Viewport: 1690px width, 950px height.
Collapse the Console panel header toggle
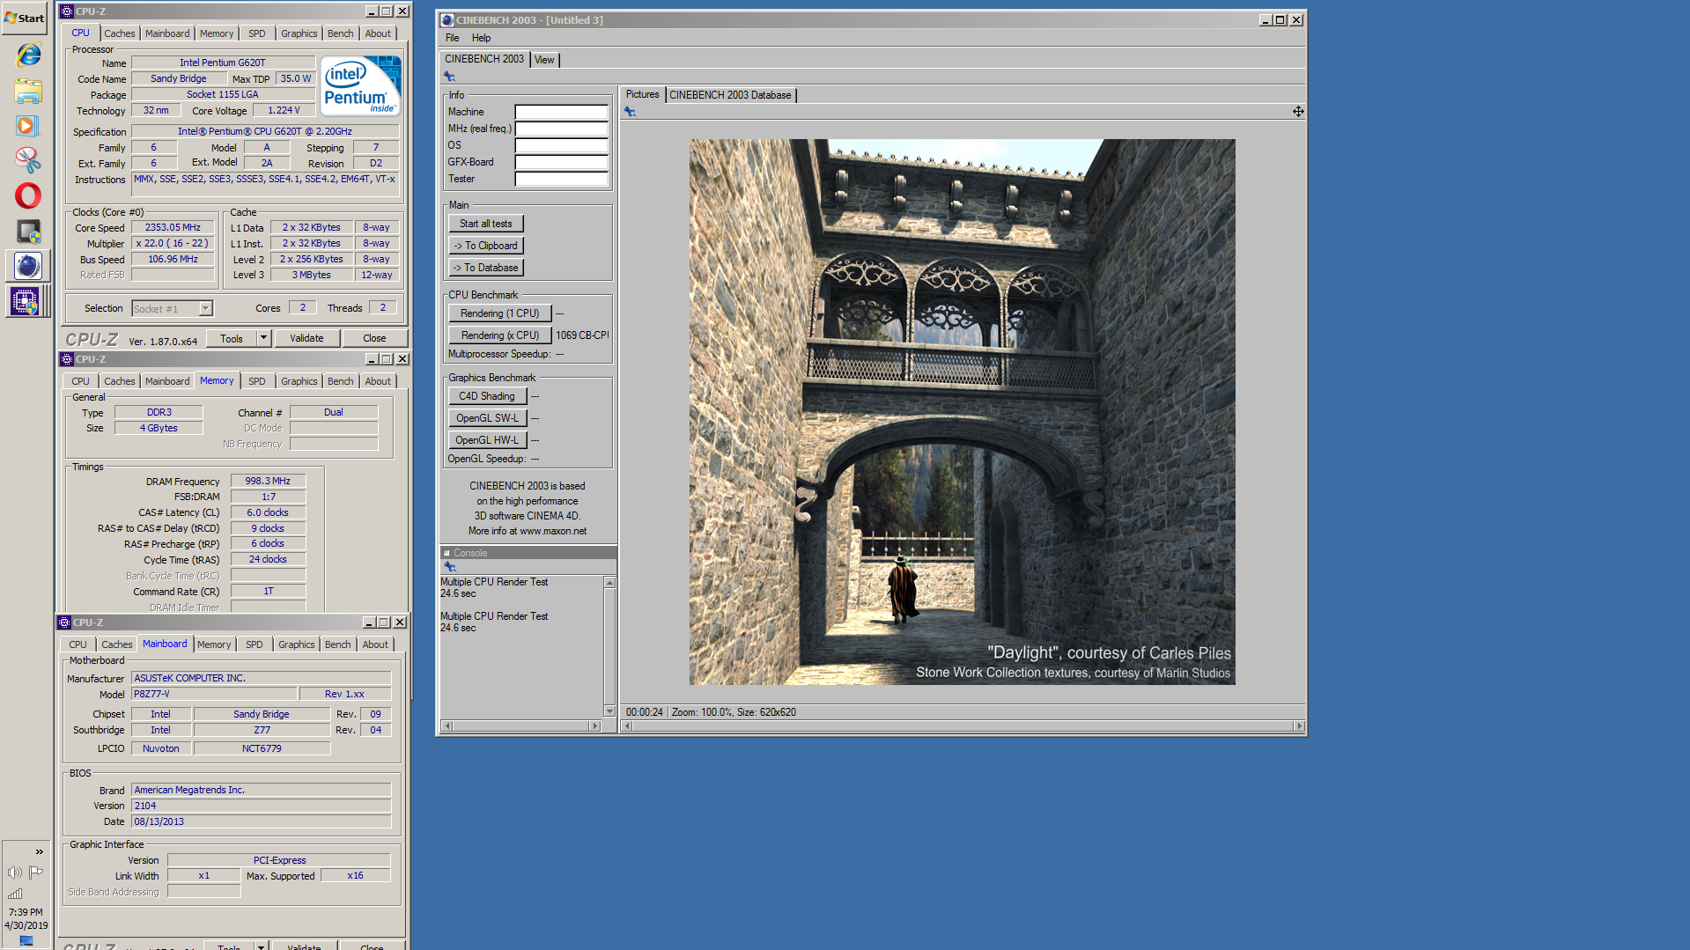coord(446,553)
